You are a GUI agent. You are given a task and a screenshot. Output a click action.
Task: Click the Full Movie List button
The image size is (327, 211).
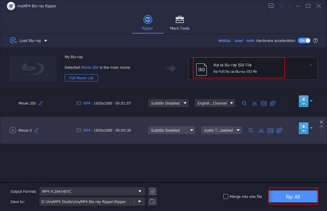click(81, 78)
